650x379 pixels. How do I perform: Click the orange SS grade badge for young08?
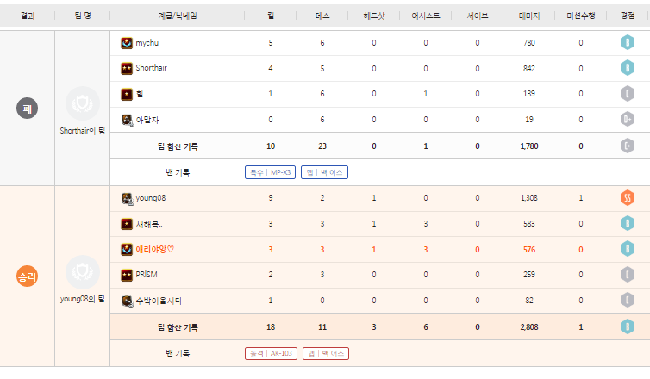click(628, 198)
